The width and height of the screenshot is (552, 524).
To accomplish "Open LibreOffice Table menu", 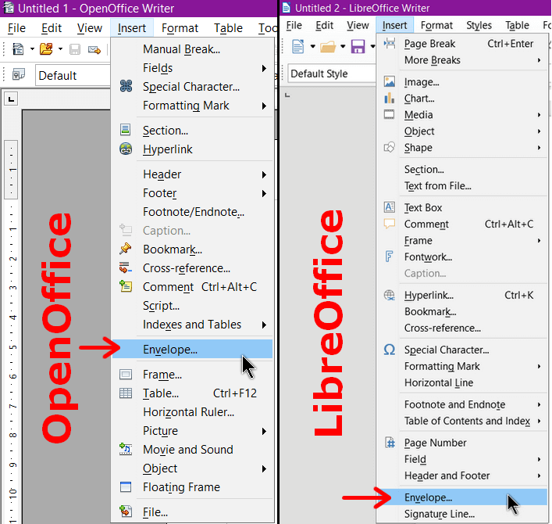I will (517, 25).
